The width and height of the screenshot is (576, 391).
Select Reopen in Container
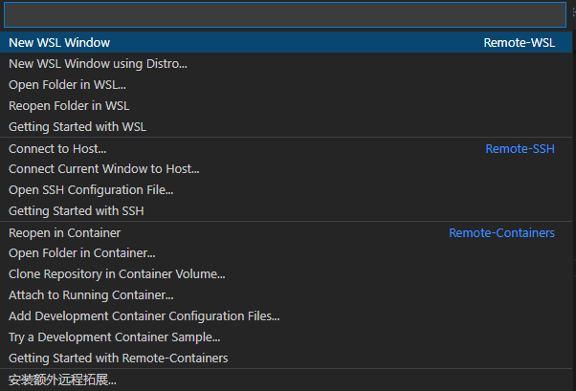pos(64,233)
